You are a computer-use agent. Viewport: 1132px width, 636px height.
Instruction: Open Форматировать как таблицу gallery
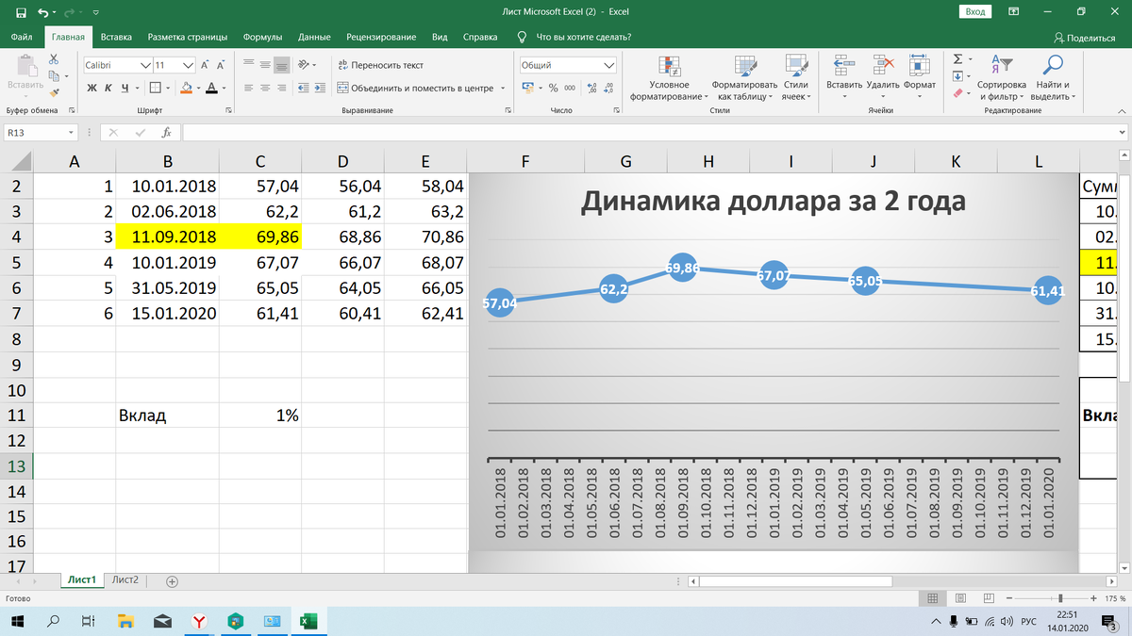[744, 77]
